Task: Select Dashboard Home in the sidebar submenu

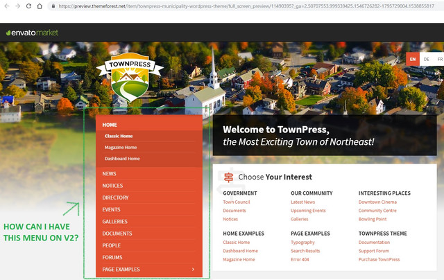Action: [122, 159]
